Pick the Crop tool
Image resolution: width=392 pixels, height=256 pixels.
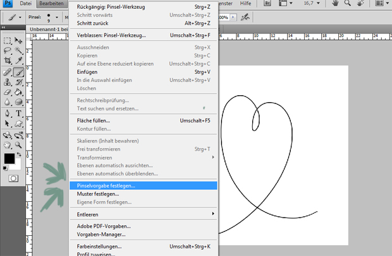pos(8,61)
